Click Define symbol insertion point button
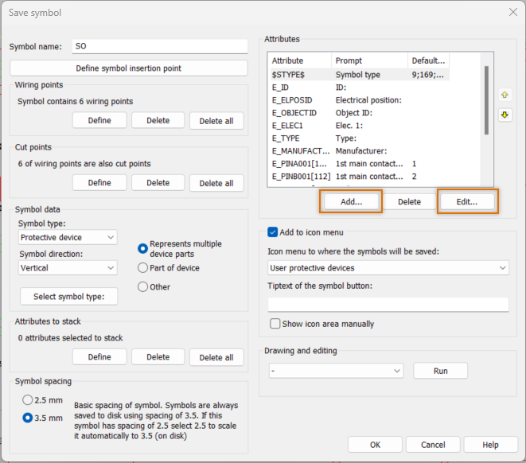Screen dimensions: 526x463 click(129, 68)
